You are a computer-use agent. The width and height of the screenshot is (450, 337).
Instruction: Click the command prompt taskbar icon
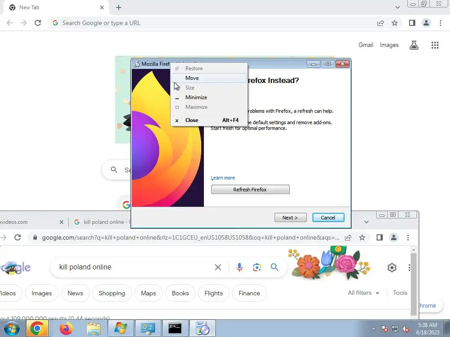[x=175, y=328]
